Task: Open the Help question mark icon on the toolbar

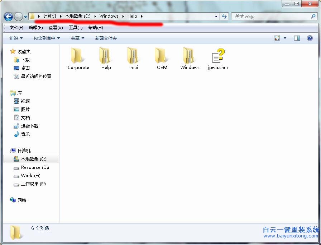Action: 309,38
